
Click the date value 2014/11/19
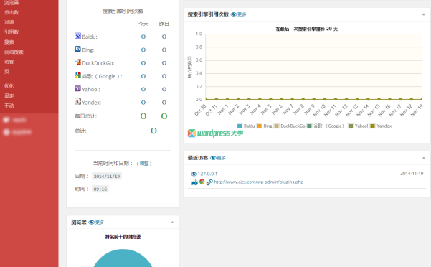[107, 177]
